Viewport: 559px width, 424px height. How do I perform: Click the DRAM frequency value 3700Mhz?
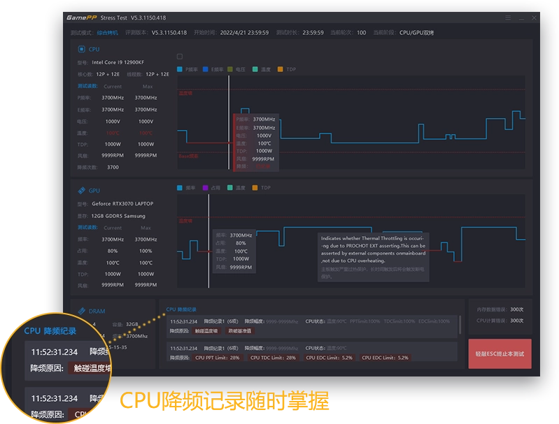click(x=137, y=336)
